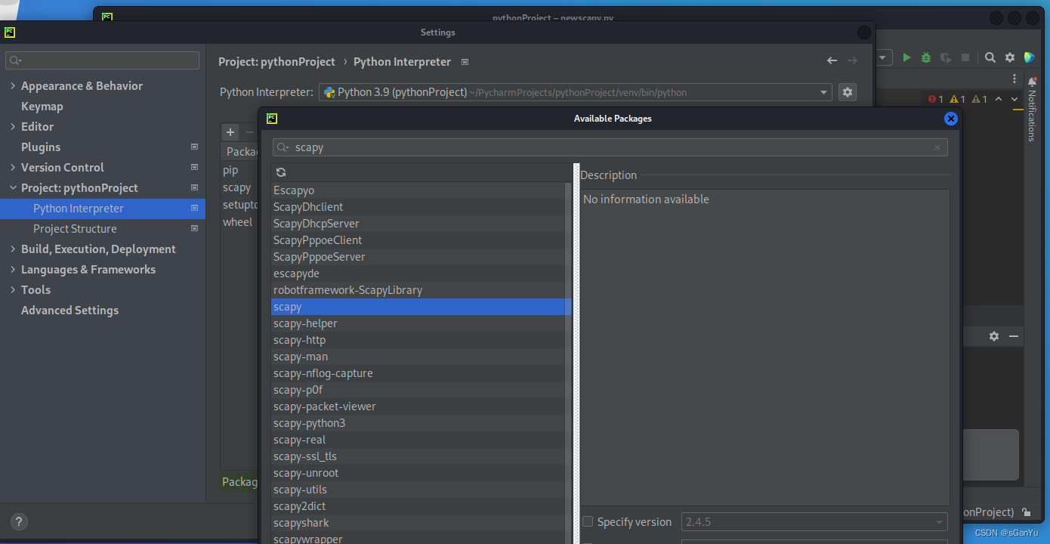Open the Settings help question mark
Image resolution: width=1050 pixels, height=544 pixels.
[19, 521]
